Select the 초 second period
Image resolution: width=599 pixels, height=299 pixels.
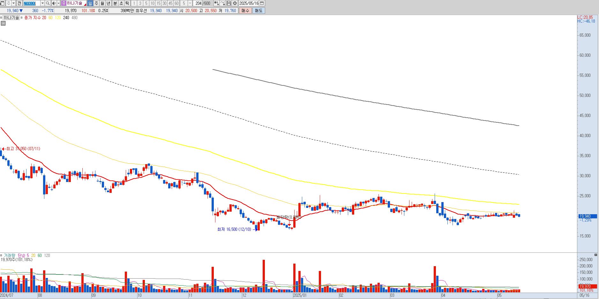tap(121, 3)
